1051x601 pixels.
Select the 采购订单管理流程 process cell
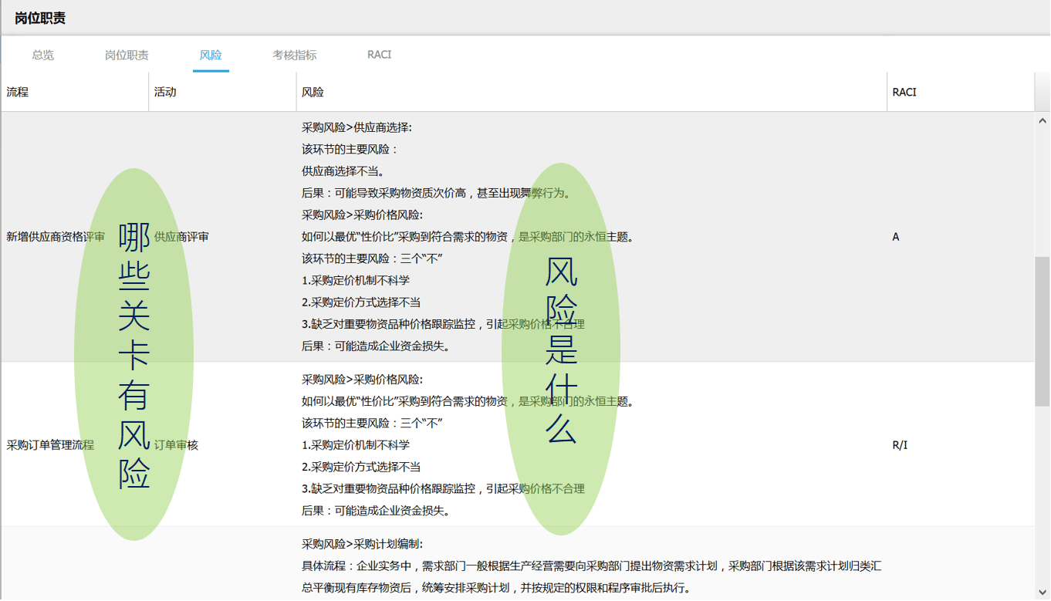tap(50, 445)
